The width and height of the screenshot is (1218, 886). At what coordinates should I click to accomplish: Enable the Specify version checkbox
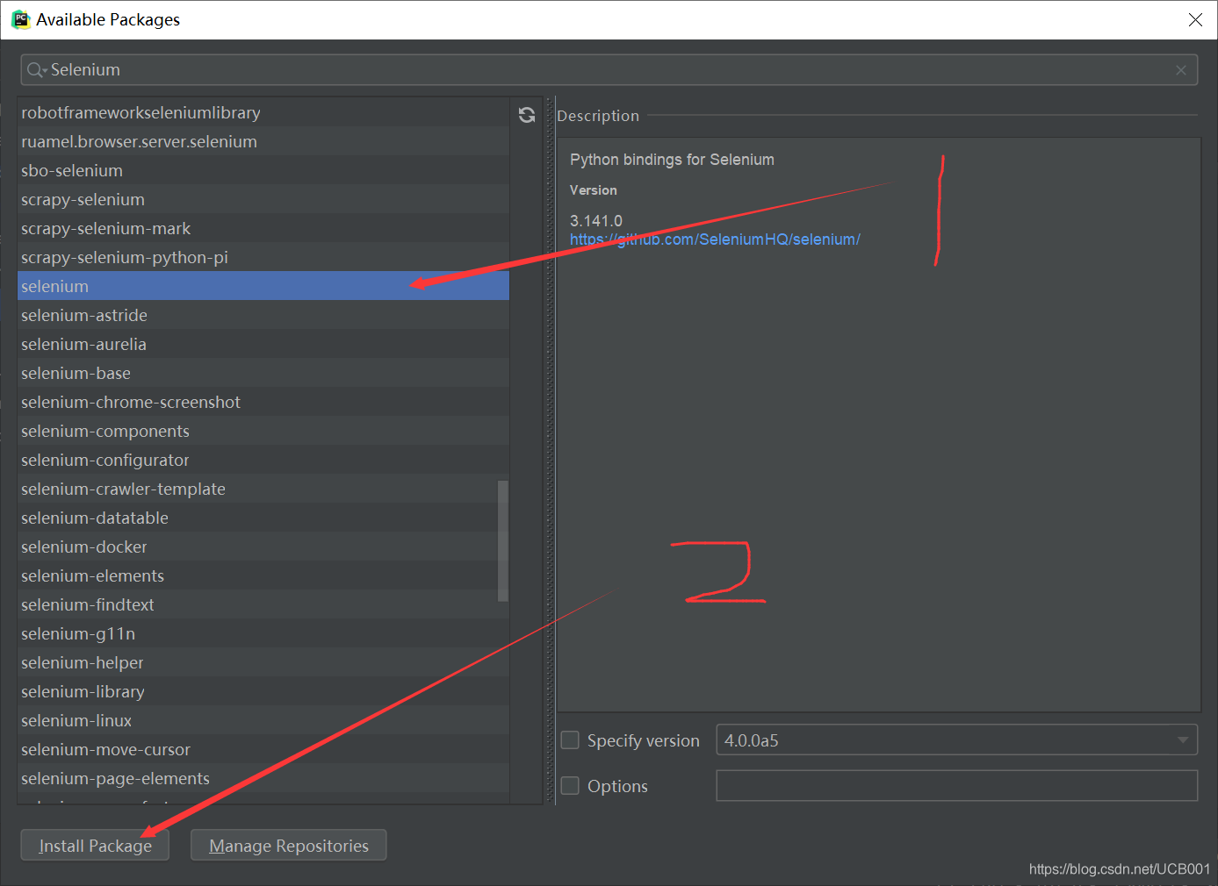point(570,740)
